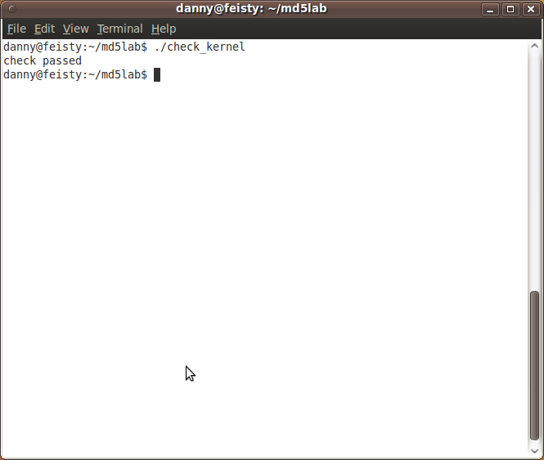The image size is (544, 460).
Task: Click the vertical scrollbar thumb
Action: 534,365
